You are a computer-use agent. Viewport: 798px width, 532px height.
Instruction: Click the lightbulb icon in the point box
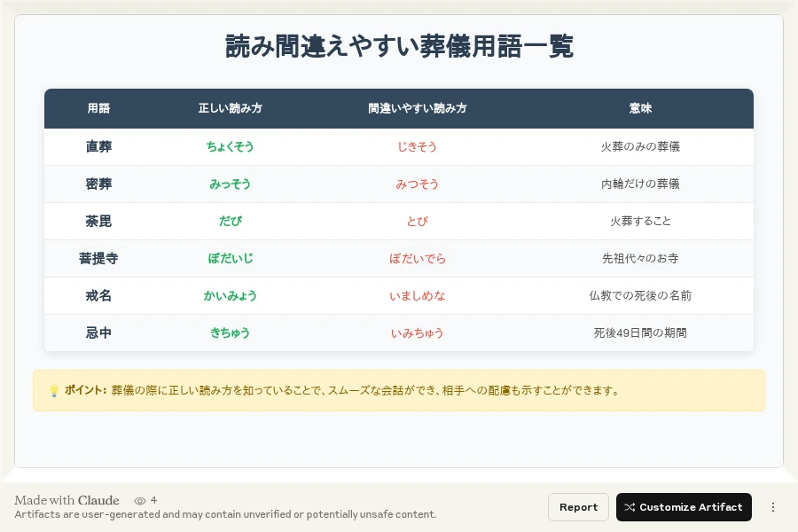pos(51,390)
